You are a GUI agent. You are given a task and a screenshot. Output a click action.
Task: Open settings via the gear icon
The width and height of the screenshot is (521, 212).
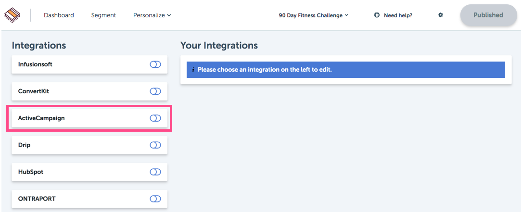(x=441, y=15)
